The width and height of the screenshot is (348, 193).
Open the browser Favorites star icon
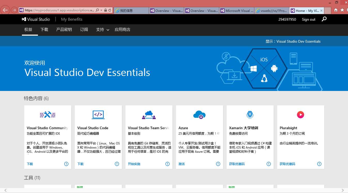(342, 10)
